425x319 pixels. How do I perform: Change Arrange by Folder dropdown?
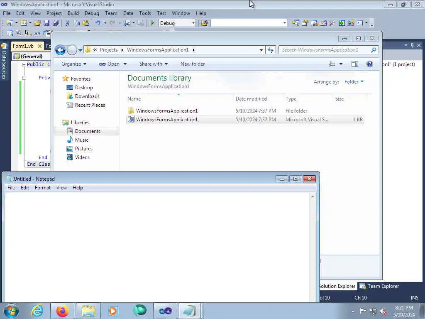pos(354,82)
